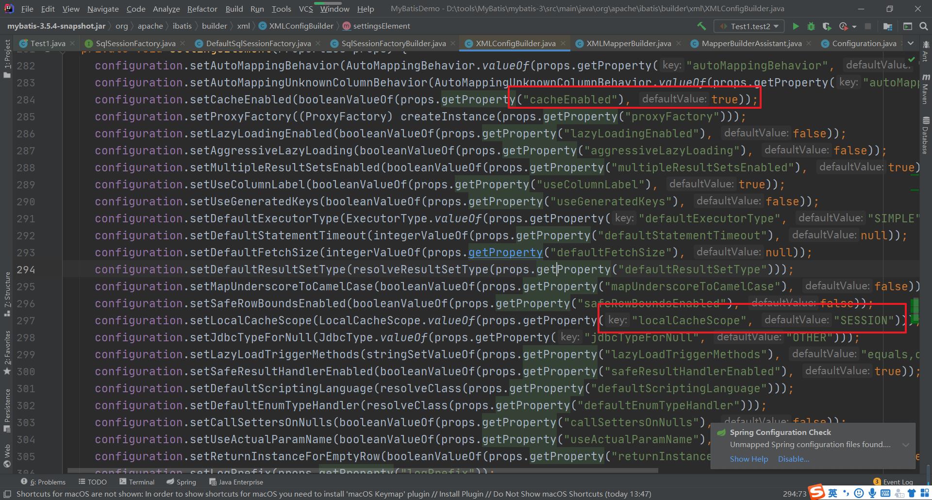This screenshot has width=932, height=500.
Task: Click breadcrumb XMLConfigBuilder class
Action: click(296, 26)
